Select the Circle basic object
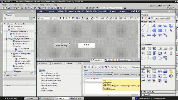 click(x=154, y=30)
